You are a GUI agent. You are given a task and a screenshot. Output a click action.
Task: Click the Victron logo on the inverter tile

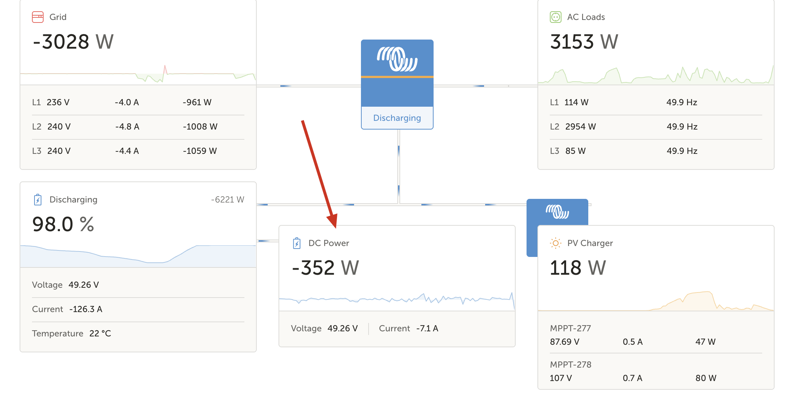point(397,59)
